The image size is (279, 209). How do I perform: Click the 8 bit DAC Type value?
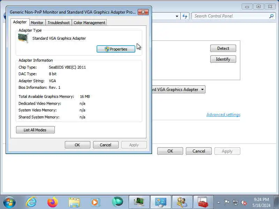pos(53,74)
